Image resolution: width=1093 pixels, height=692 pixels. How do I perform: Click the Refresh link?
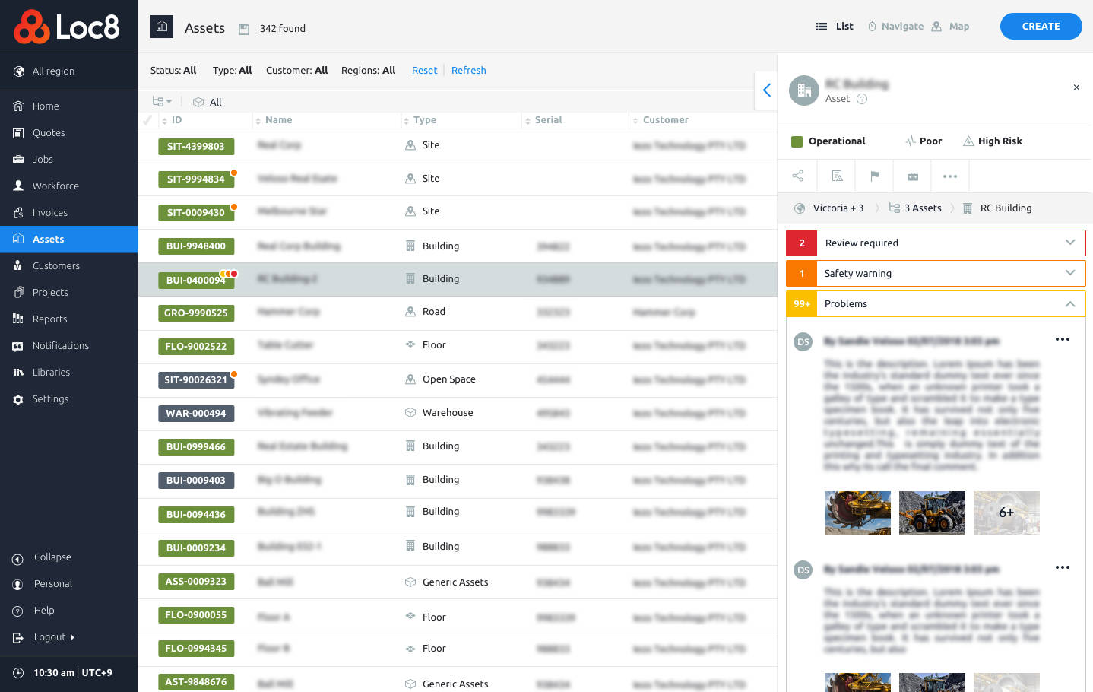(468, 71)
